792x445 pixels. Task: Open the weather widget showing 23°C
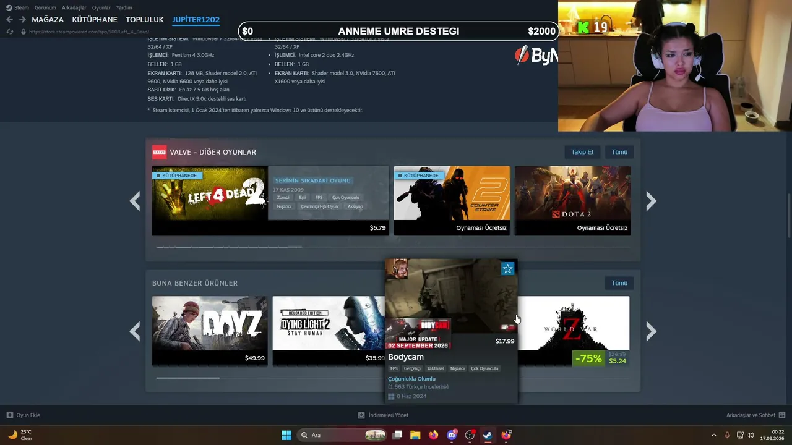coord(20,435)
